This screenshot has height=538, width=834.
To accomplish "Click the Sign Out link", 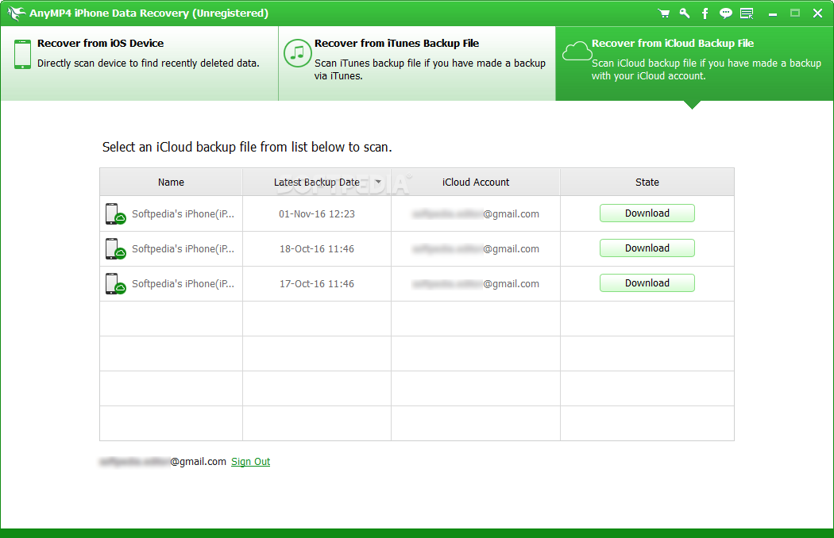I will [x=250, y=462].
